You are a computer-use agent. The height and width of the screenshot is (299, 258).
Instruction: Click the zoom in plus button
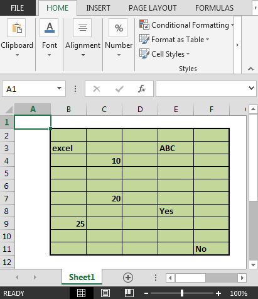coord(218,293)
